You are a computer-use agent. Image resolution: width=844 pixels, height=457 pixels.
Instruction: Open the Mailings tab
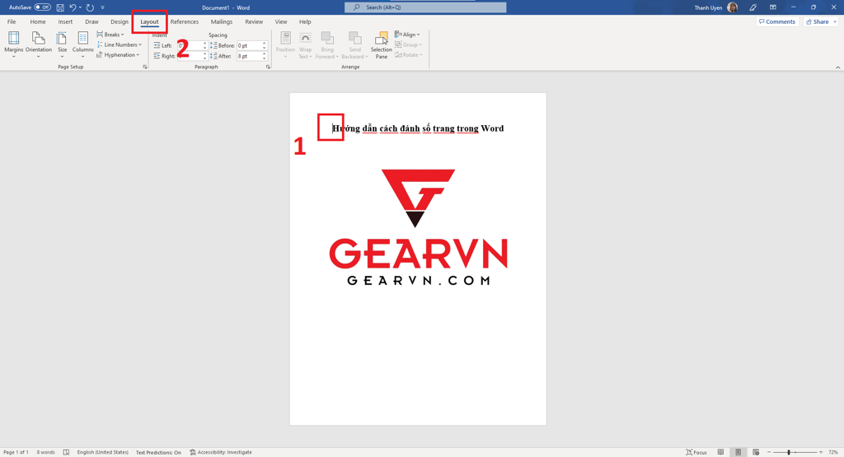tap(222, 22)
